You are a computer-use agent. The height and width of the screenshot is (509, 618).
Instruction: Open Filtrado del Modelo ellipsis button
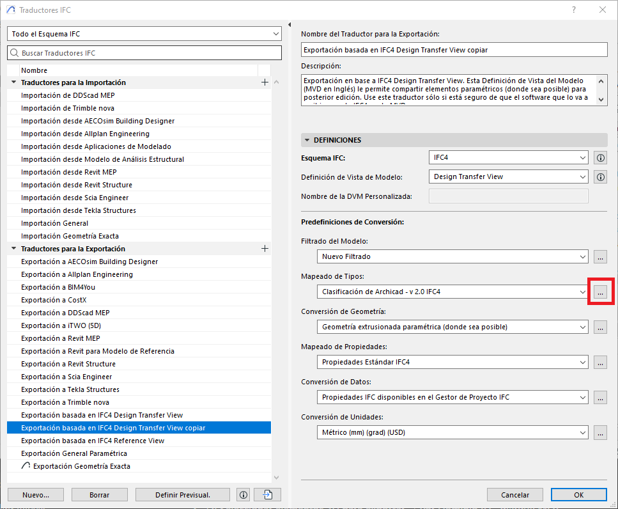[600, 256]
